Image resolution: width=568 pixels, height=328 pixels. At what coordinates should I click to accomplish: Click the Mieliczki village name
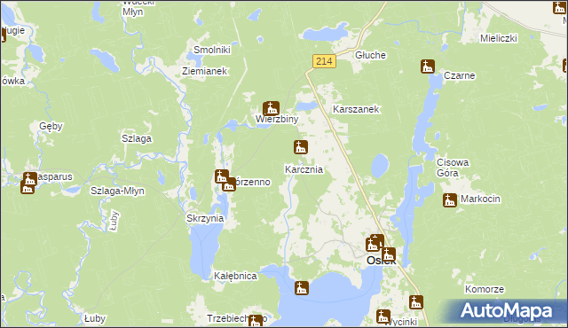(x=499, y=38)
